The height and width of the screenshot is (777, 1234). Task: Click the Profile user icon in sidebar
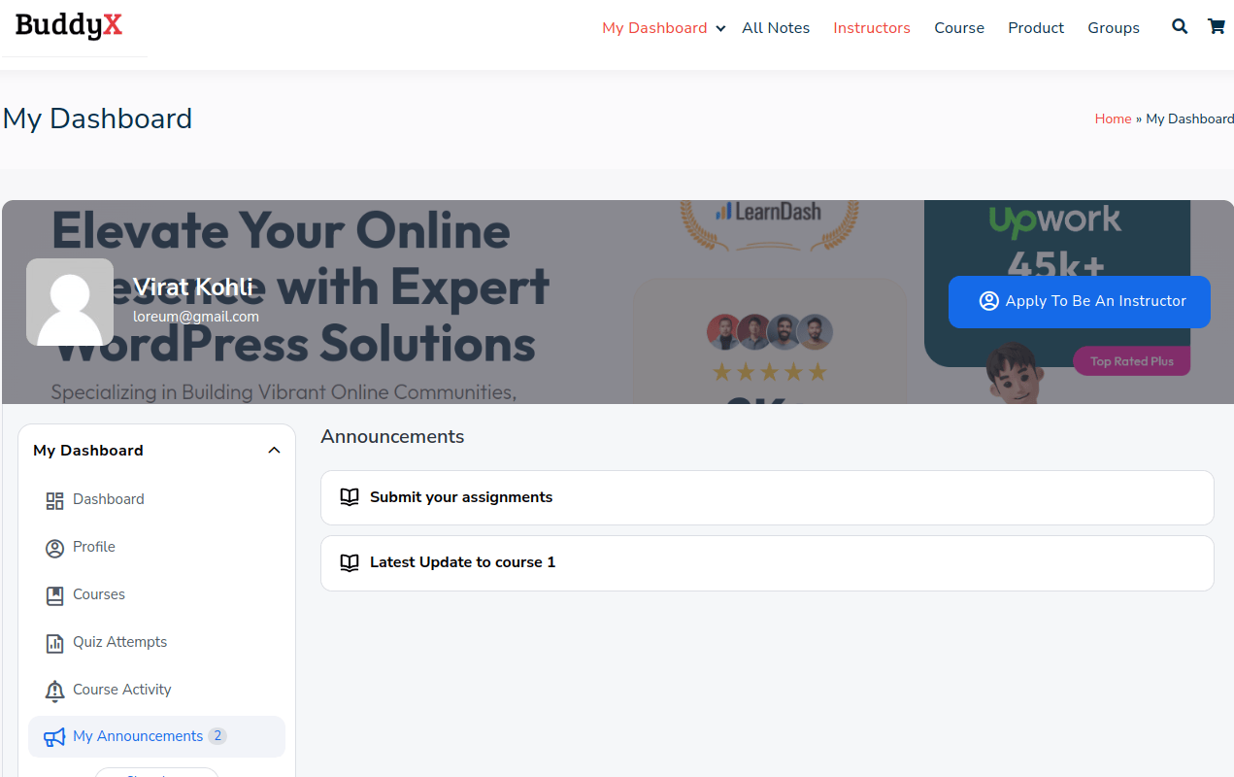pos(54,548)
